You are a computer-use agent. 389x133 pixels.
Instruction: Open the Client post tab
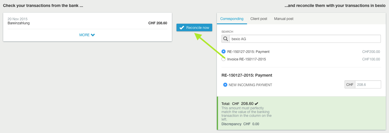259,19
